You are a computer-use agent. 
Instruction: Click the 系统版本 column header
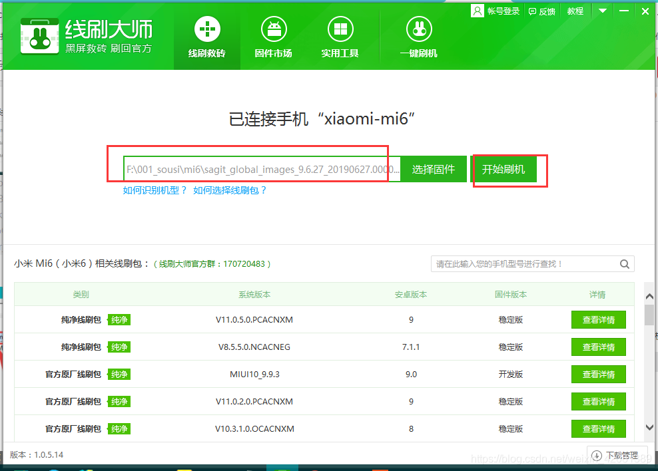[254, 295]
